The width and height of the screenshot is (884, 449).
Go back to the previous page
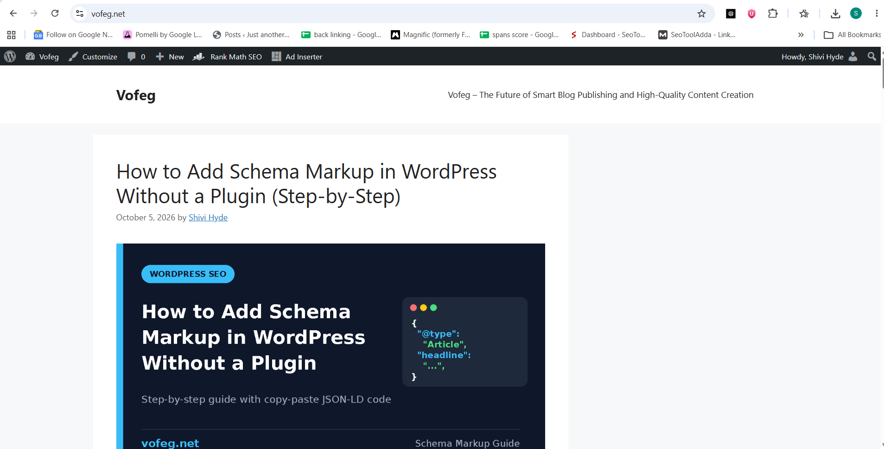coord(13,13)
